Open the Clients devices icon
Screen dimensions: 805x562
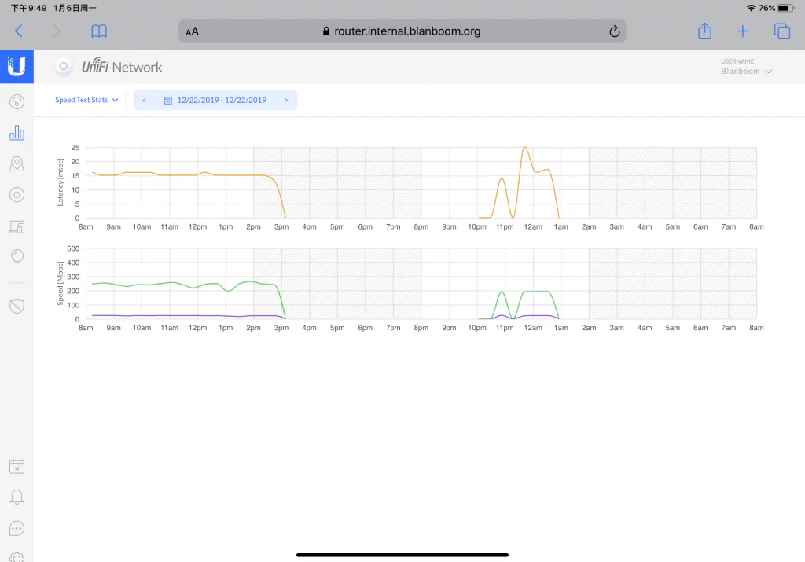(x=17, y=226)
